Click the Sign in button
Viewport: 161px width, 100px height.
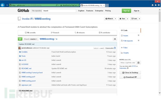click(x=136, y=11)
